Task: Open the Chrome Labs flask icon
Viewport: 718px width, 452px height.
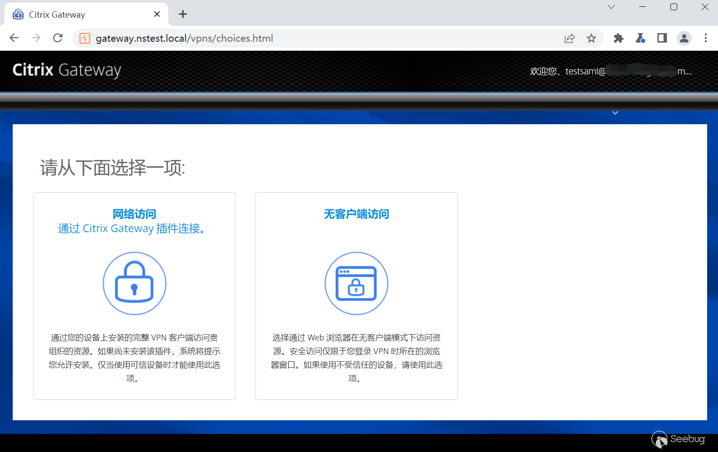Action: 640,38
